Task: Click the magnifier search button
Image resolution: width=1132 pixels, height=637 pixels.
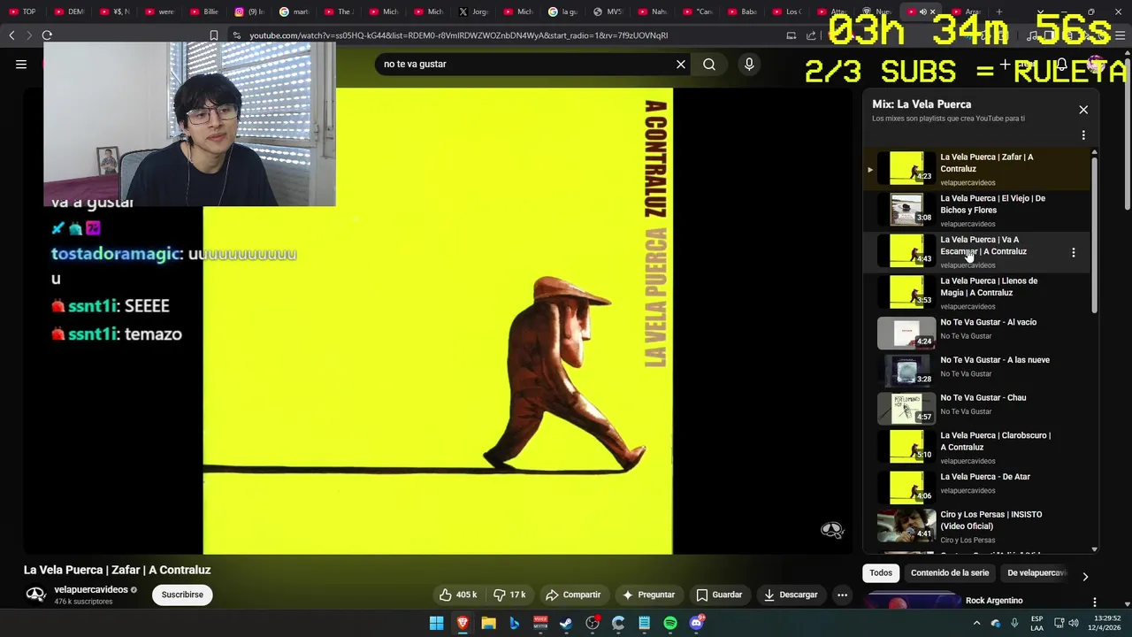Action: (x=709, y=64)
